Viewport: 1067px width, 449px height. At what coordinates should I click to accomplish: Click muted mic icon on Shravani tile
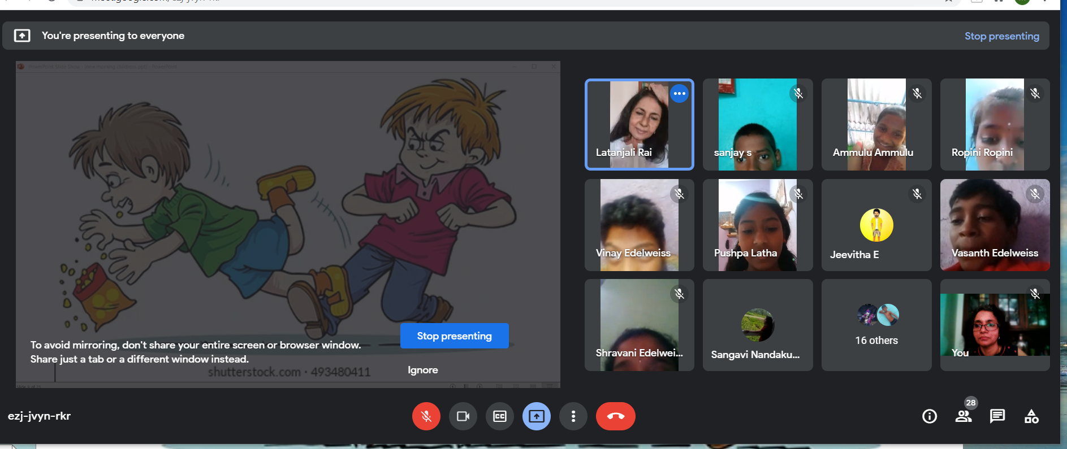pos(679,294)
